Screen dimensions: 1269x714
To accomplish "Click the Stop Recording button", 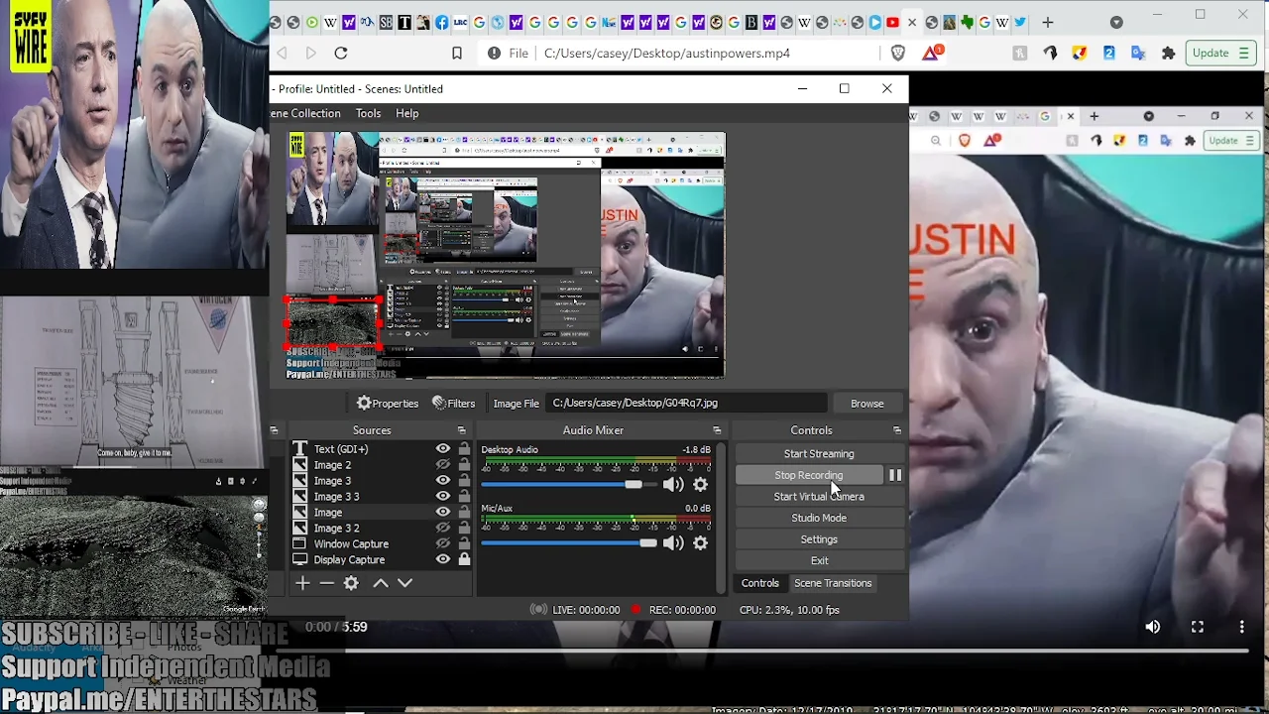I will (x=808, y=475).
